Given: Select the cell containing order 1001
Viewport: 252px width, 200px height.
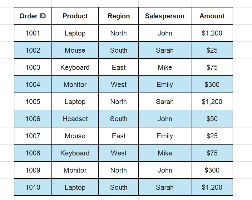Looking at the screenshot, I should point(32,33).
